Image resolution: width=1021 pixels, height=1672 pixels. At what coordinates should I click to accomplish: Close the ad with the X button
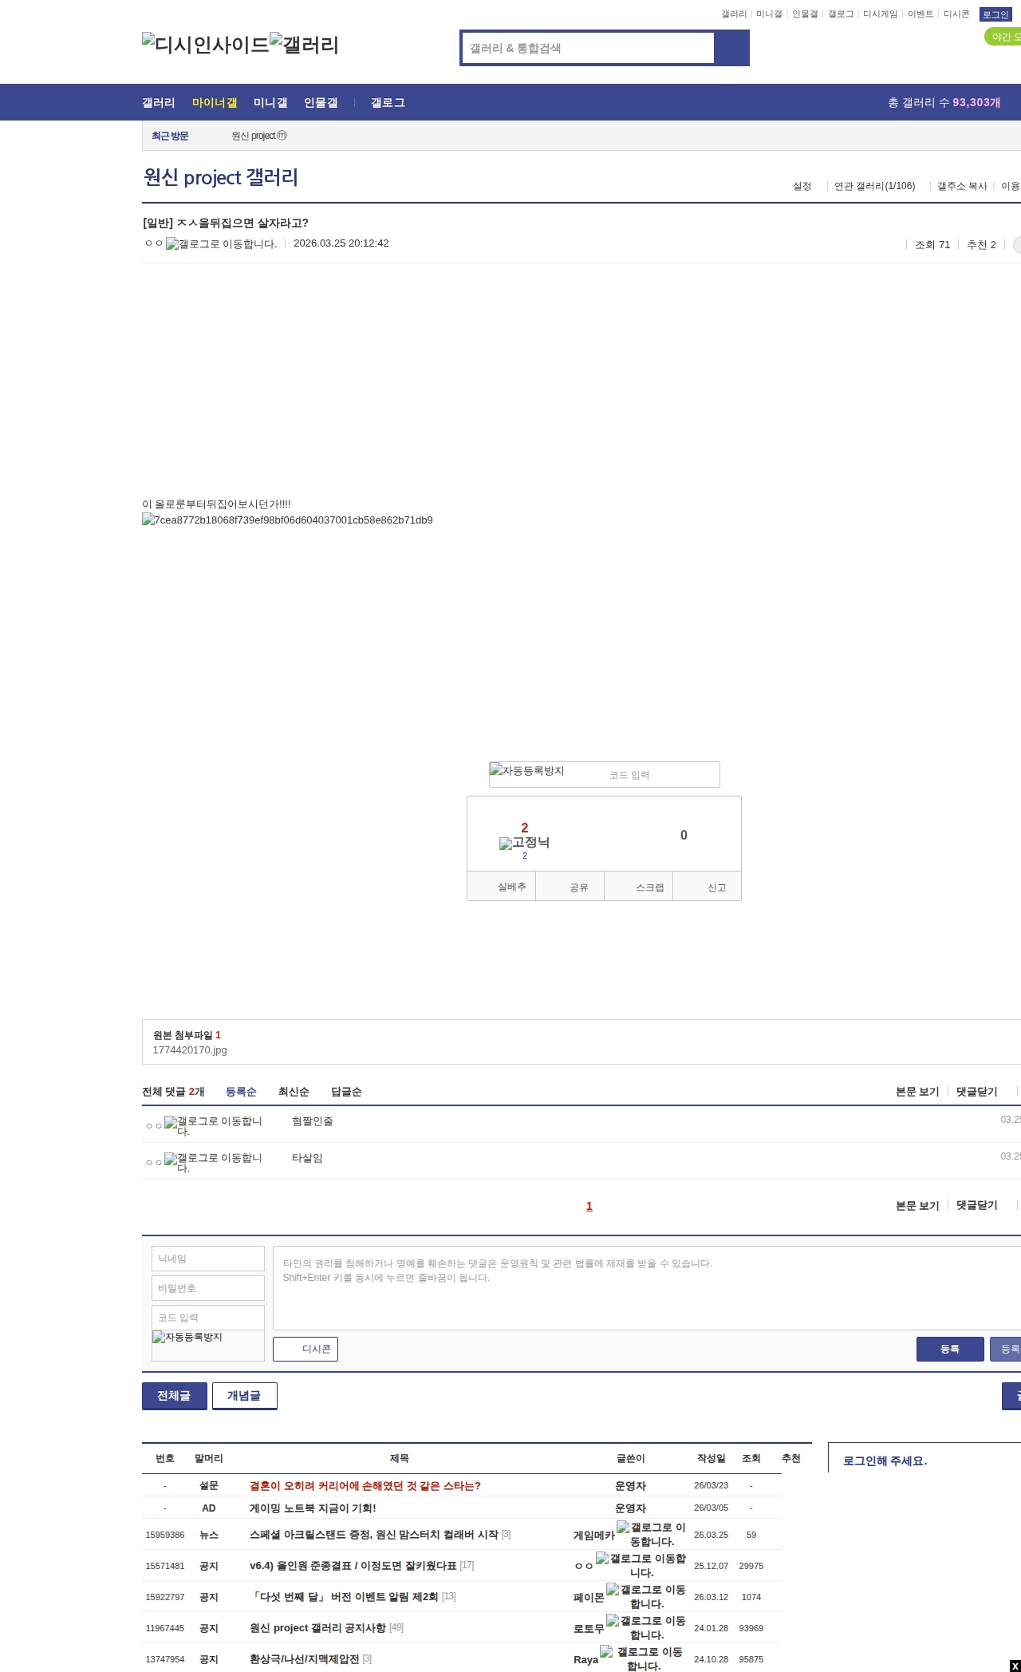[x=1015, y=1666]
